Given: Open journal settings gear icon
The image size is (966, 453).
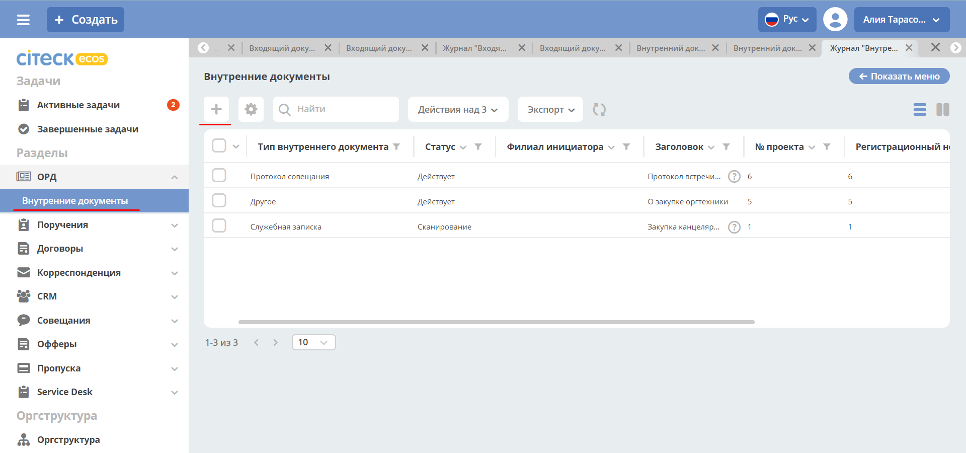Looking at the screenshot, I should [x=251, y=109].
